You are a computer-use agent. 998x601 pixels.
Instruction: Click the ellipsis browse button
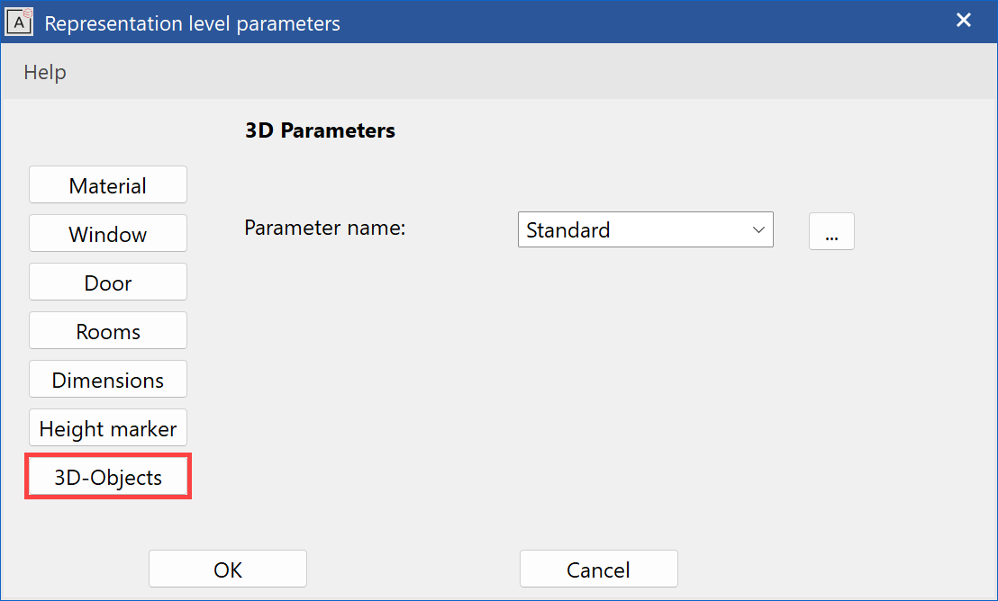[831, 231]
